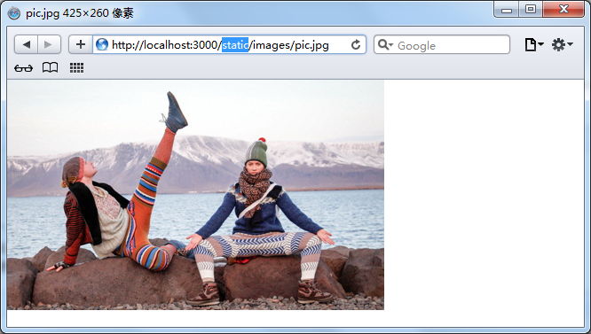Viewport: 591px width, 334px height.
Task: Open the settings gear menu
Action: pyautogui.click(x=562, y=45)
